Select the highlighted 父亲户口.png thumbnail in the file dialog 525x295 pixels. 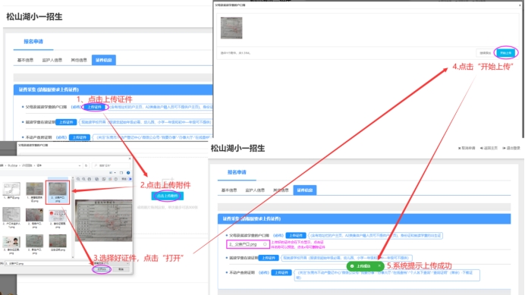58,192
